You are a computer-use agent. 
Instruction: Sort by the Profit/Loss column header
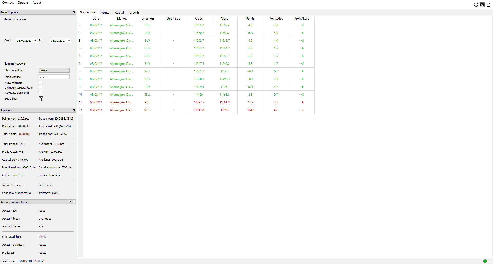click(x=301, y=19)
